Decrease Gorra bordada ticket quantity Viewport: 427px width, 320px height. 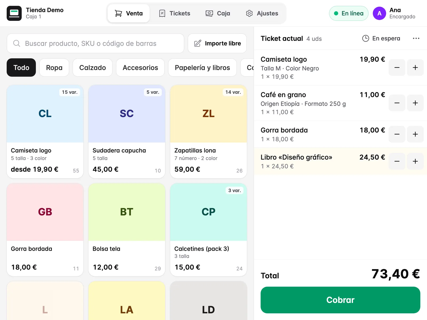(397, 134)
